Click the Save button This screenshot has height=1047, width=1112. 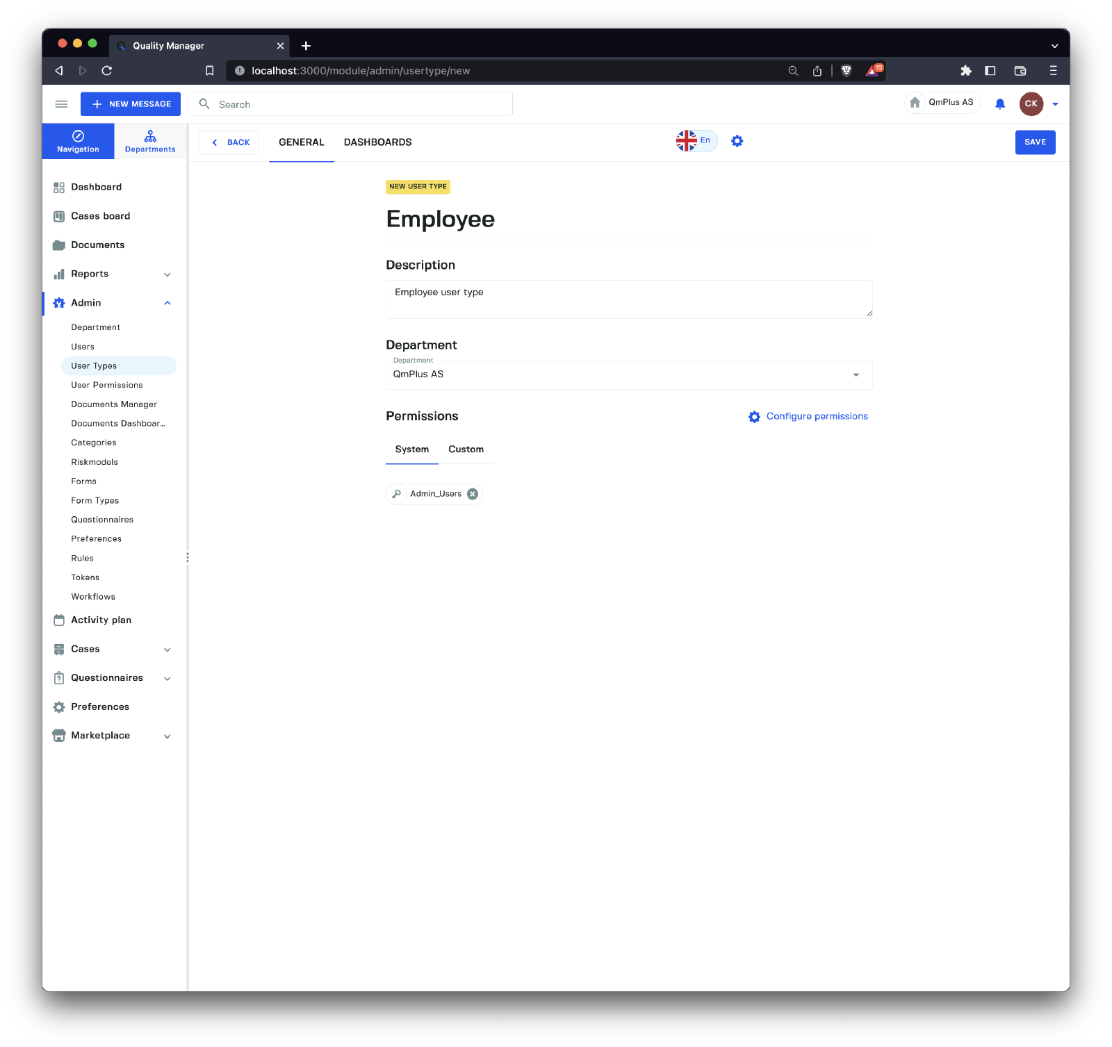point(1034,142)
